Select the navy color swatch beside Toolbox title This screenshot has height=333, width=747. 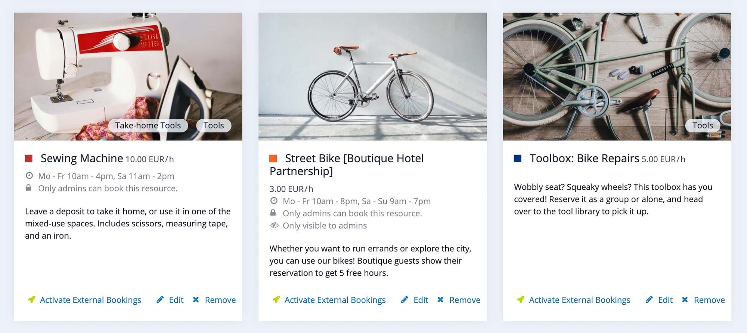click(x=518, y=158)
